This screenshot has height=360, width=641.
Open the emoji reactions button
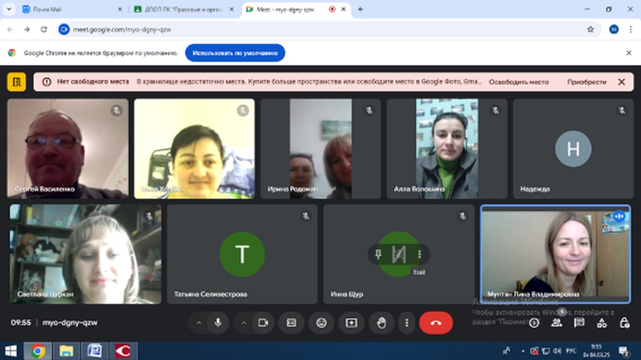click(x=322, y=323)
